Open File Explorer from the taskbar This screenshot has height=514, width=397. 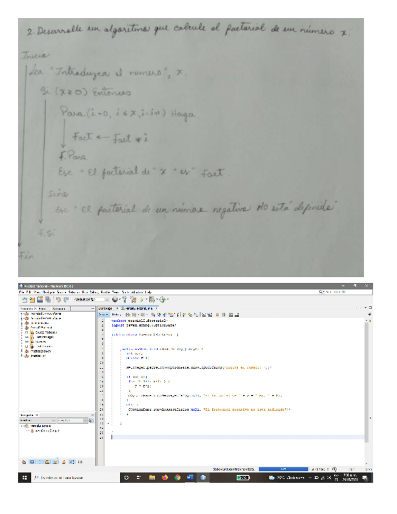pyautogui.click(x=152, y=478)
